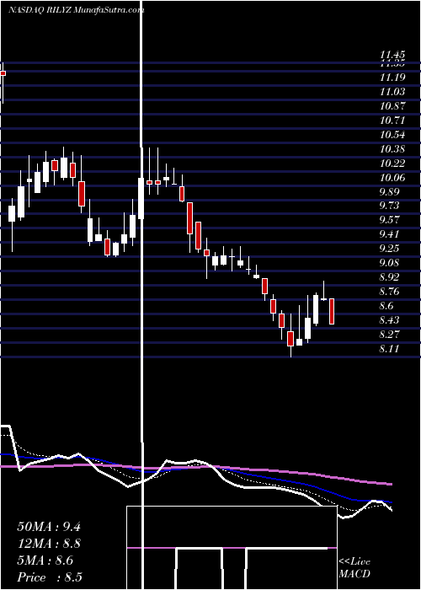This screenshot has height=590, width=421.
Task: Click the 10.06 price axis label
Action: (392, 178)
